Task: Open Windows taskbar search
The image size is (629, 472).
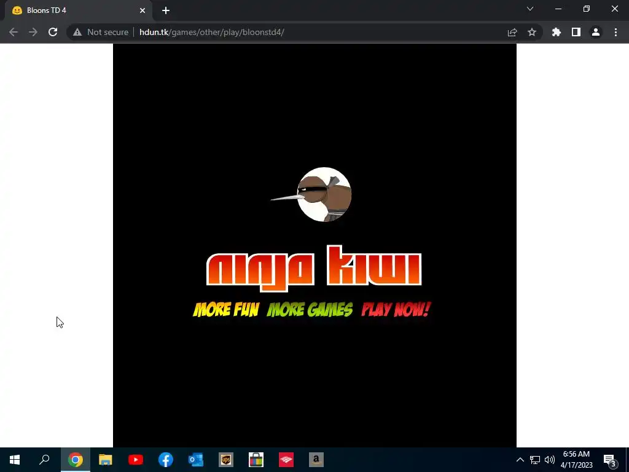Action: (x=44, y=460)
